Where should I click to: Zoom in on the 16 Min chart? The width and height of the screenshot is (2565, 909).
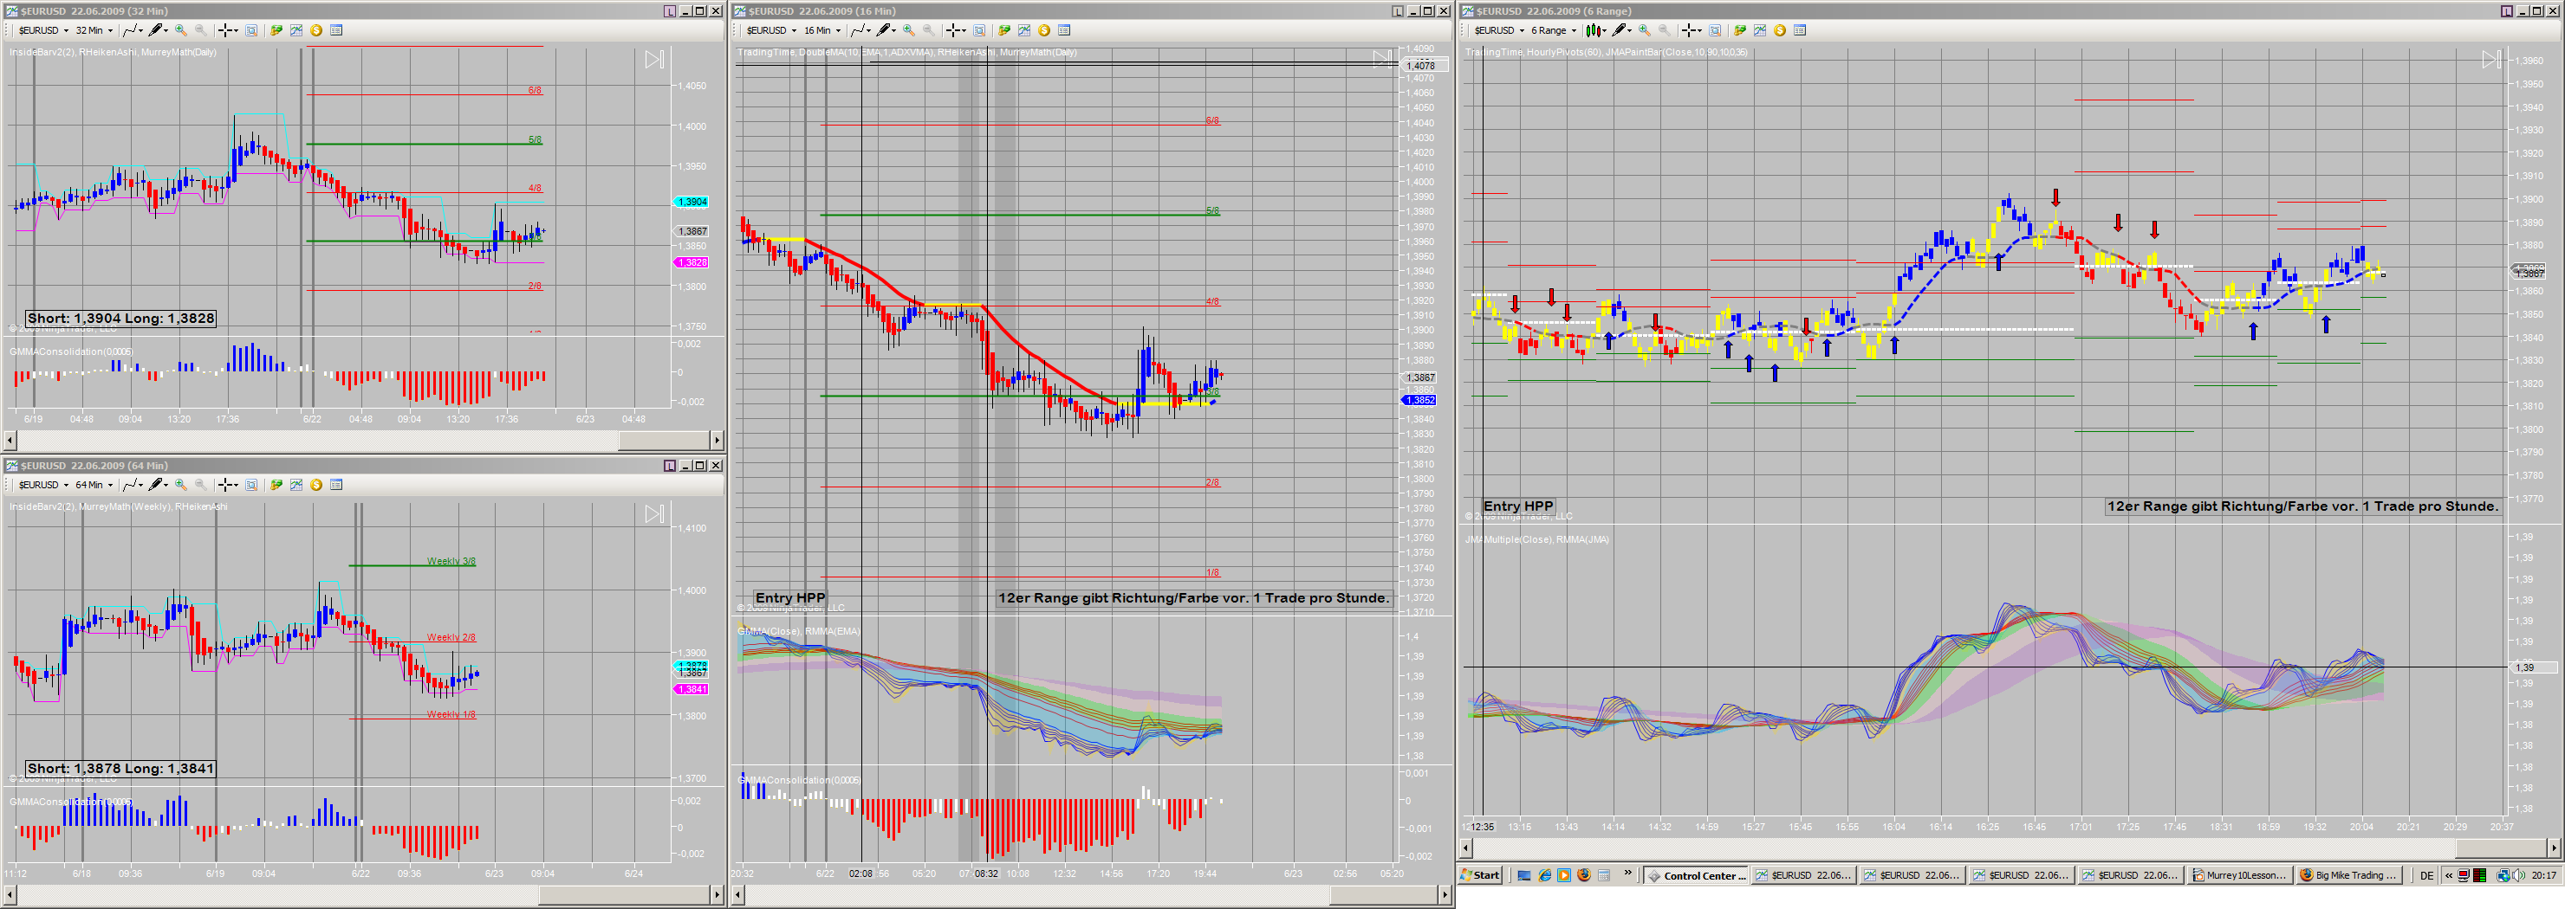[908, 31]
